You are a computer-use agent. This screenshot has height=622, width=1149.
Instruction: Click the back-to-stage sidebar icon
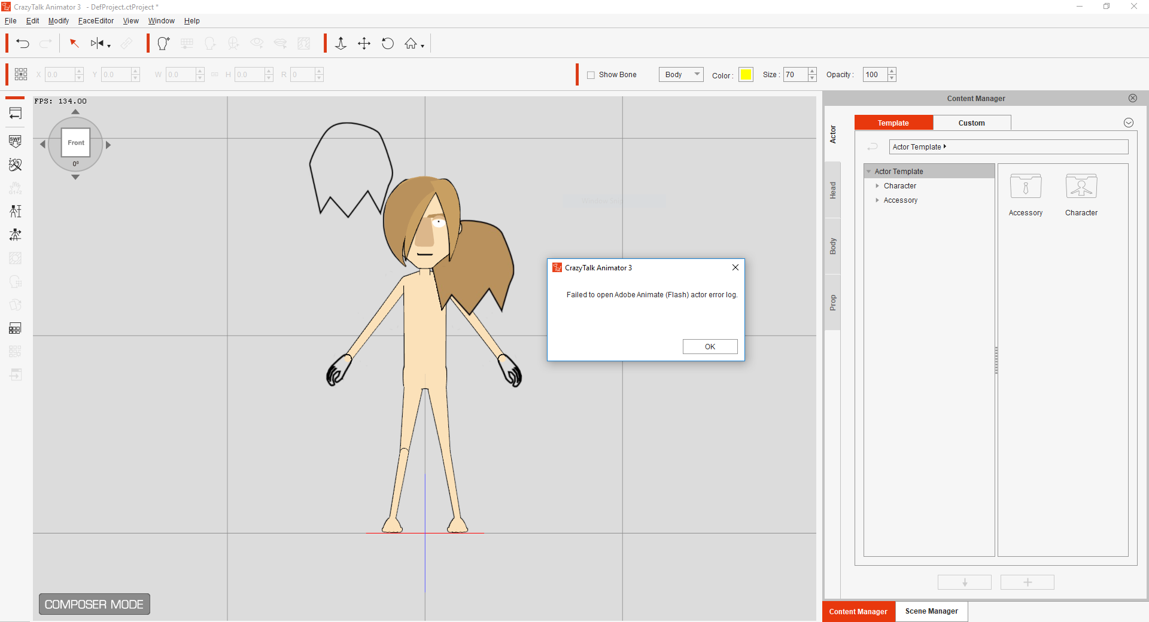[x=16, y=113]
